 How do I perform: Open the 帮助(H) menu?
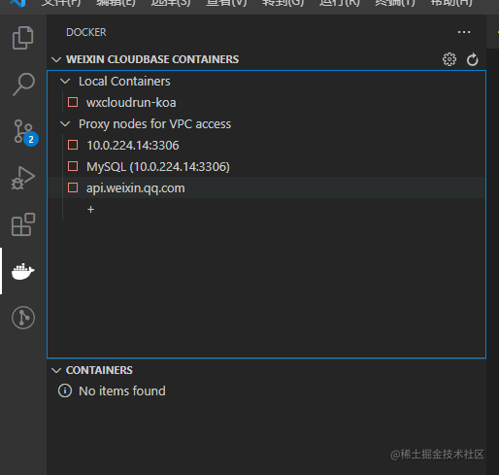click(451, 3)
